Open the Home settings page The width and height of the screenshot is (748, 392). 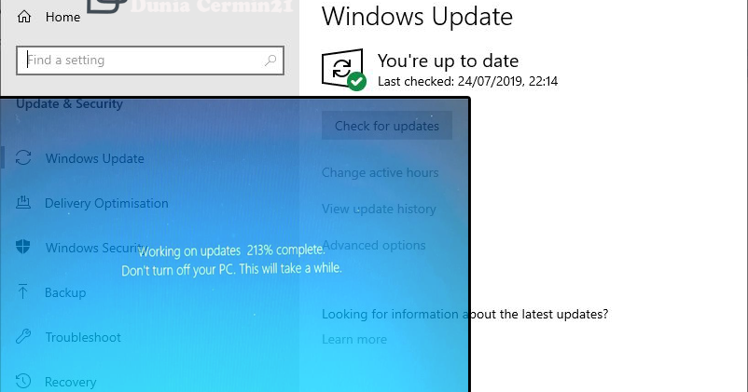pos(63,17)
